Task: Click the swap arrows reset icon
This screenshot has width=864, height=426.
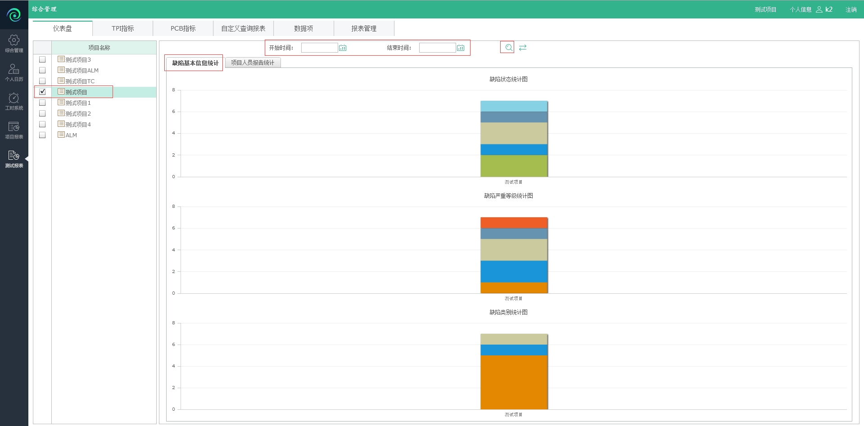Action: pos(523,47)
